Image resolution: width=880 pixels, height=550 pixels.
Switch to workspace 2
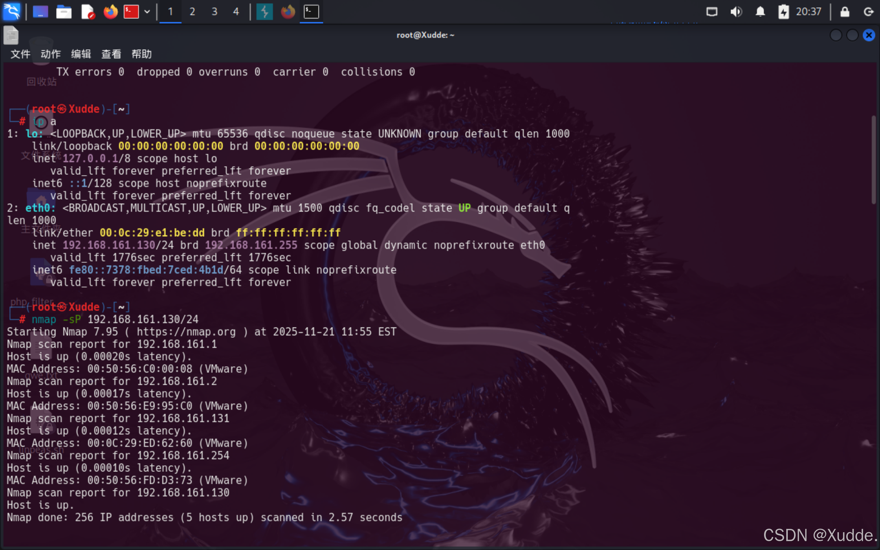point(192,12)
